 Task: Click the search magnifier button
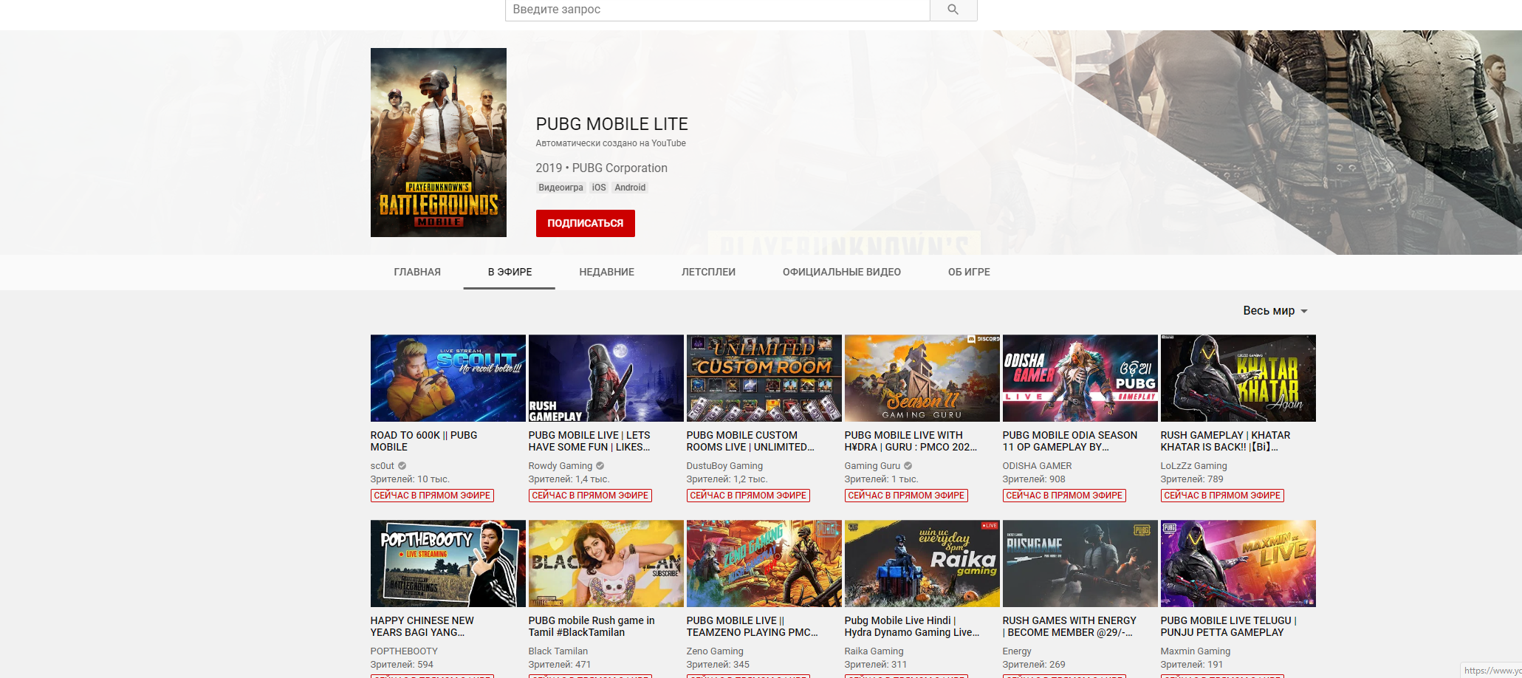tap(953, 10)
